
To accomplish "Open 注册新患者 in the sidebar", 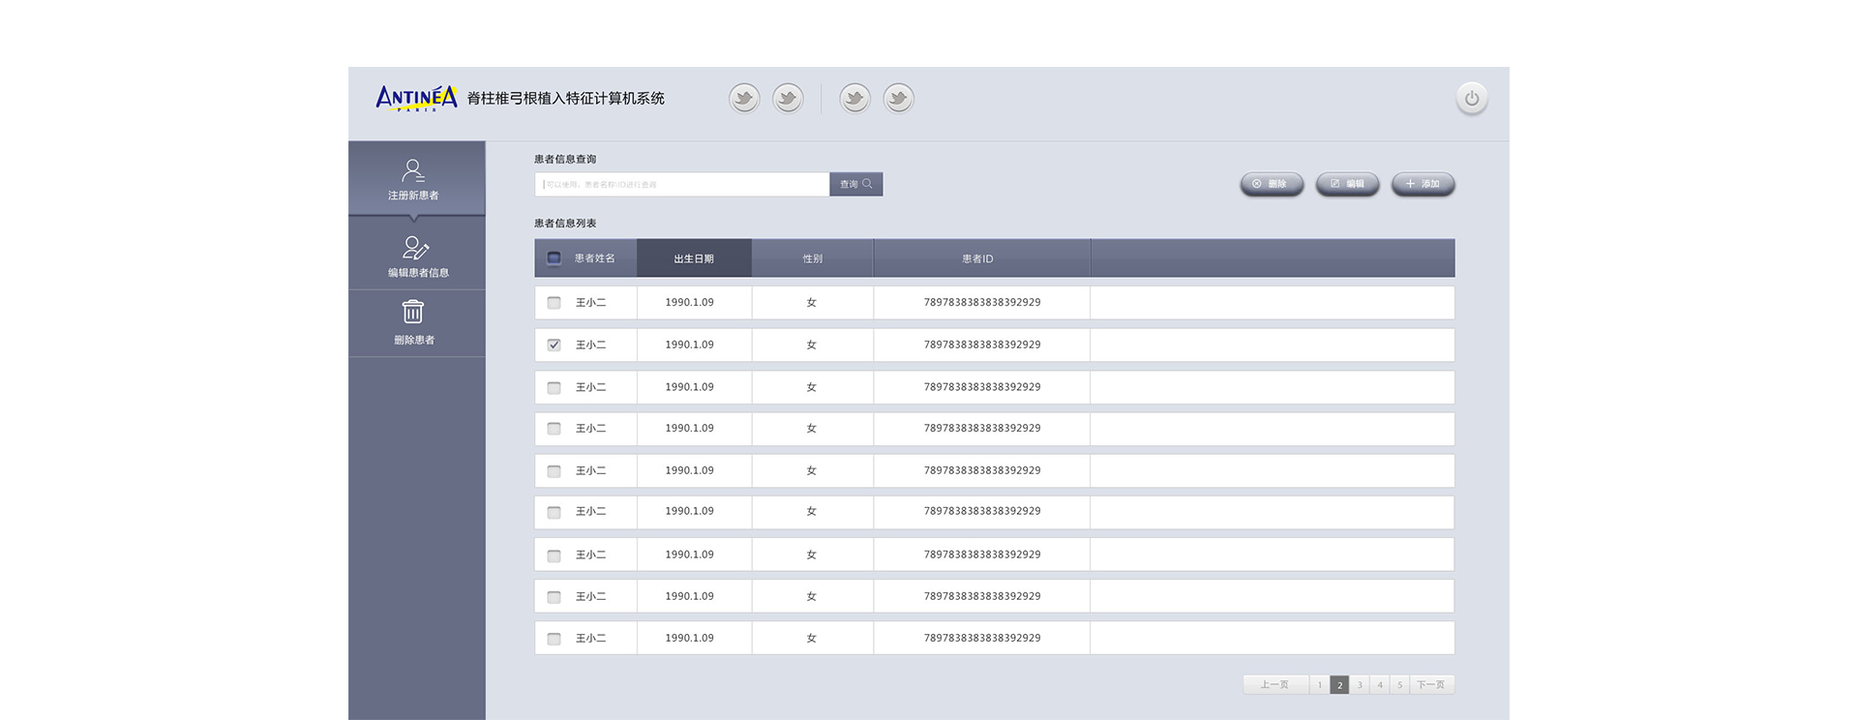I will tap(416, 179).
